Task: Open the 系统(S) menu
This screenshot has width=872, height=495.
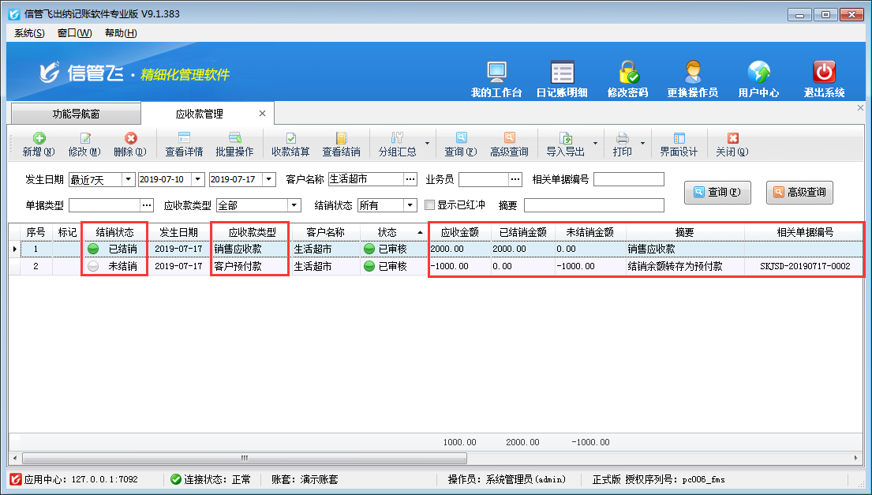Action: click(29, 33)
